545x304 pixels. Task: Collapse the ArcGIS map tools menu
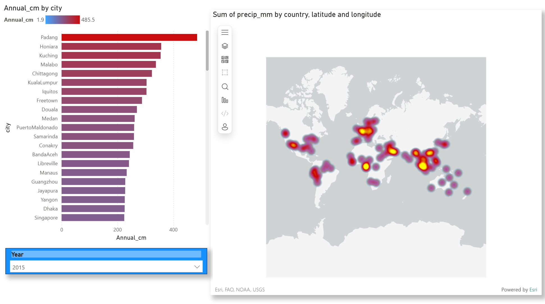click(225, 32)
